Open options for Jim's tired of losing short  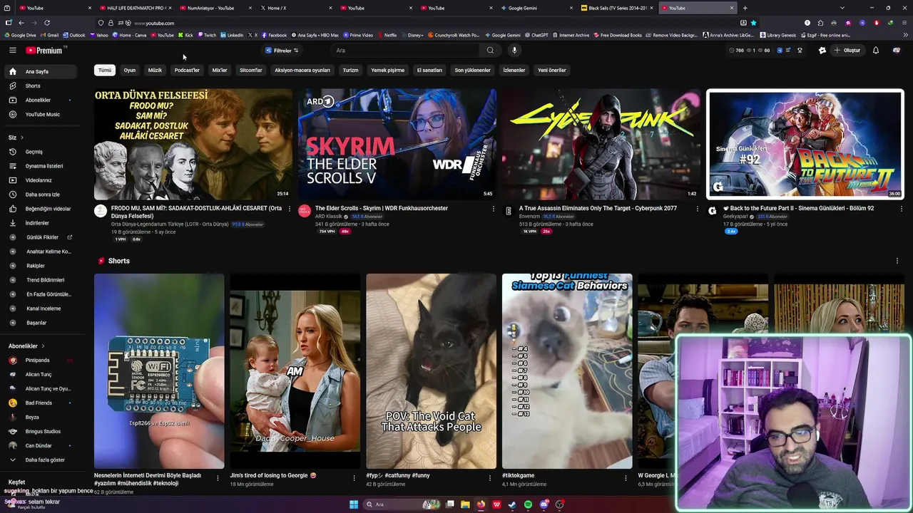click(x=354, y=478)
